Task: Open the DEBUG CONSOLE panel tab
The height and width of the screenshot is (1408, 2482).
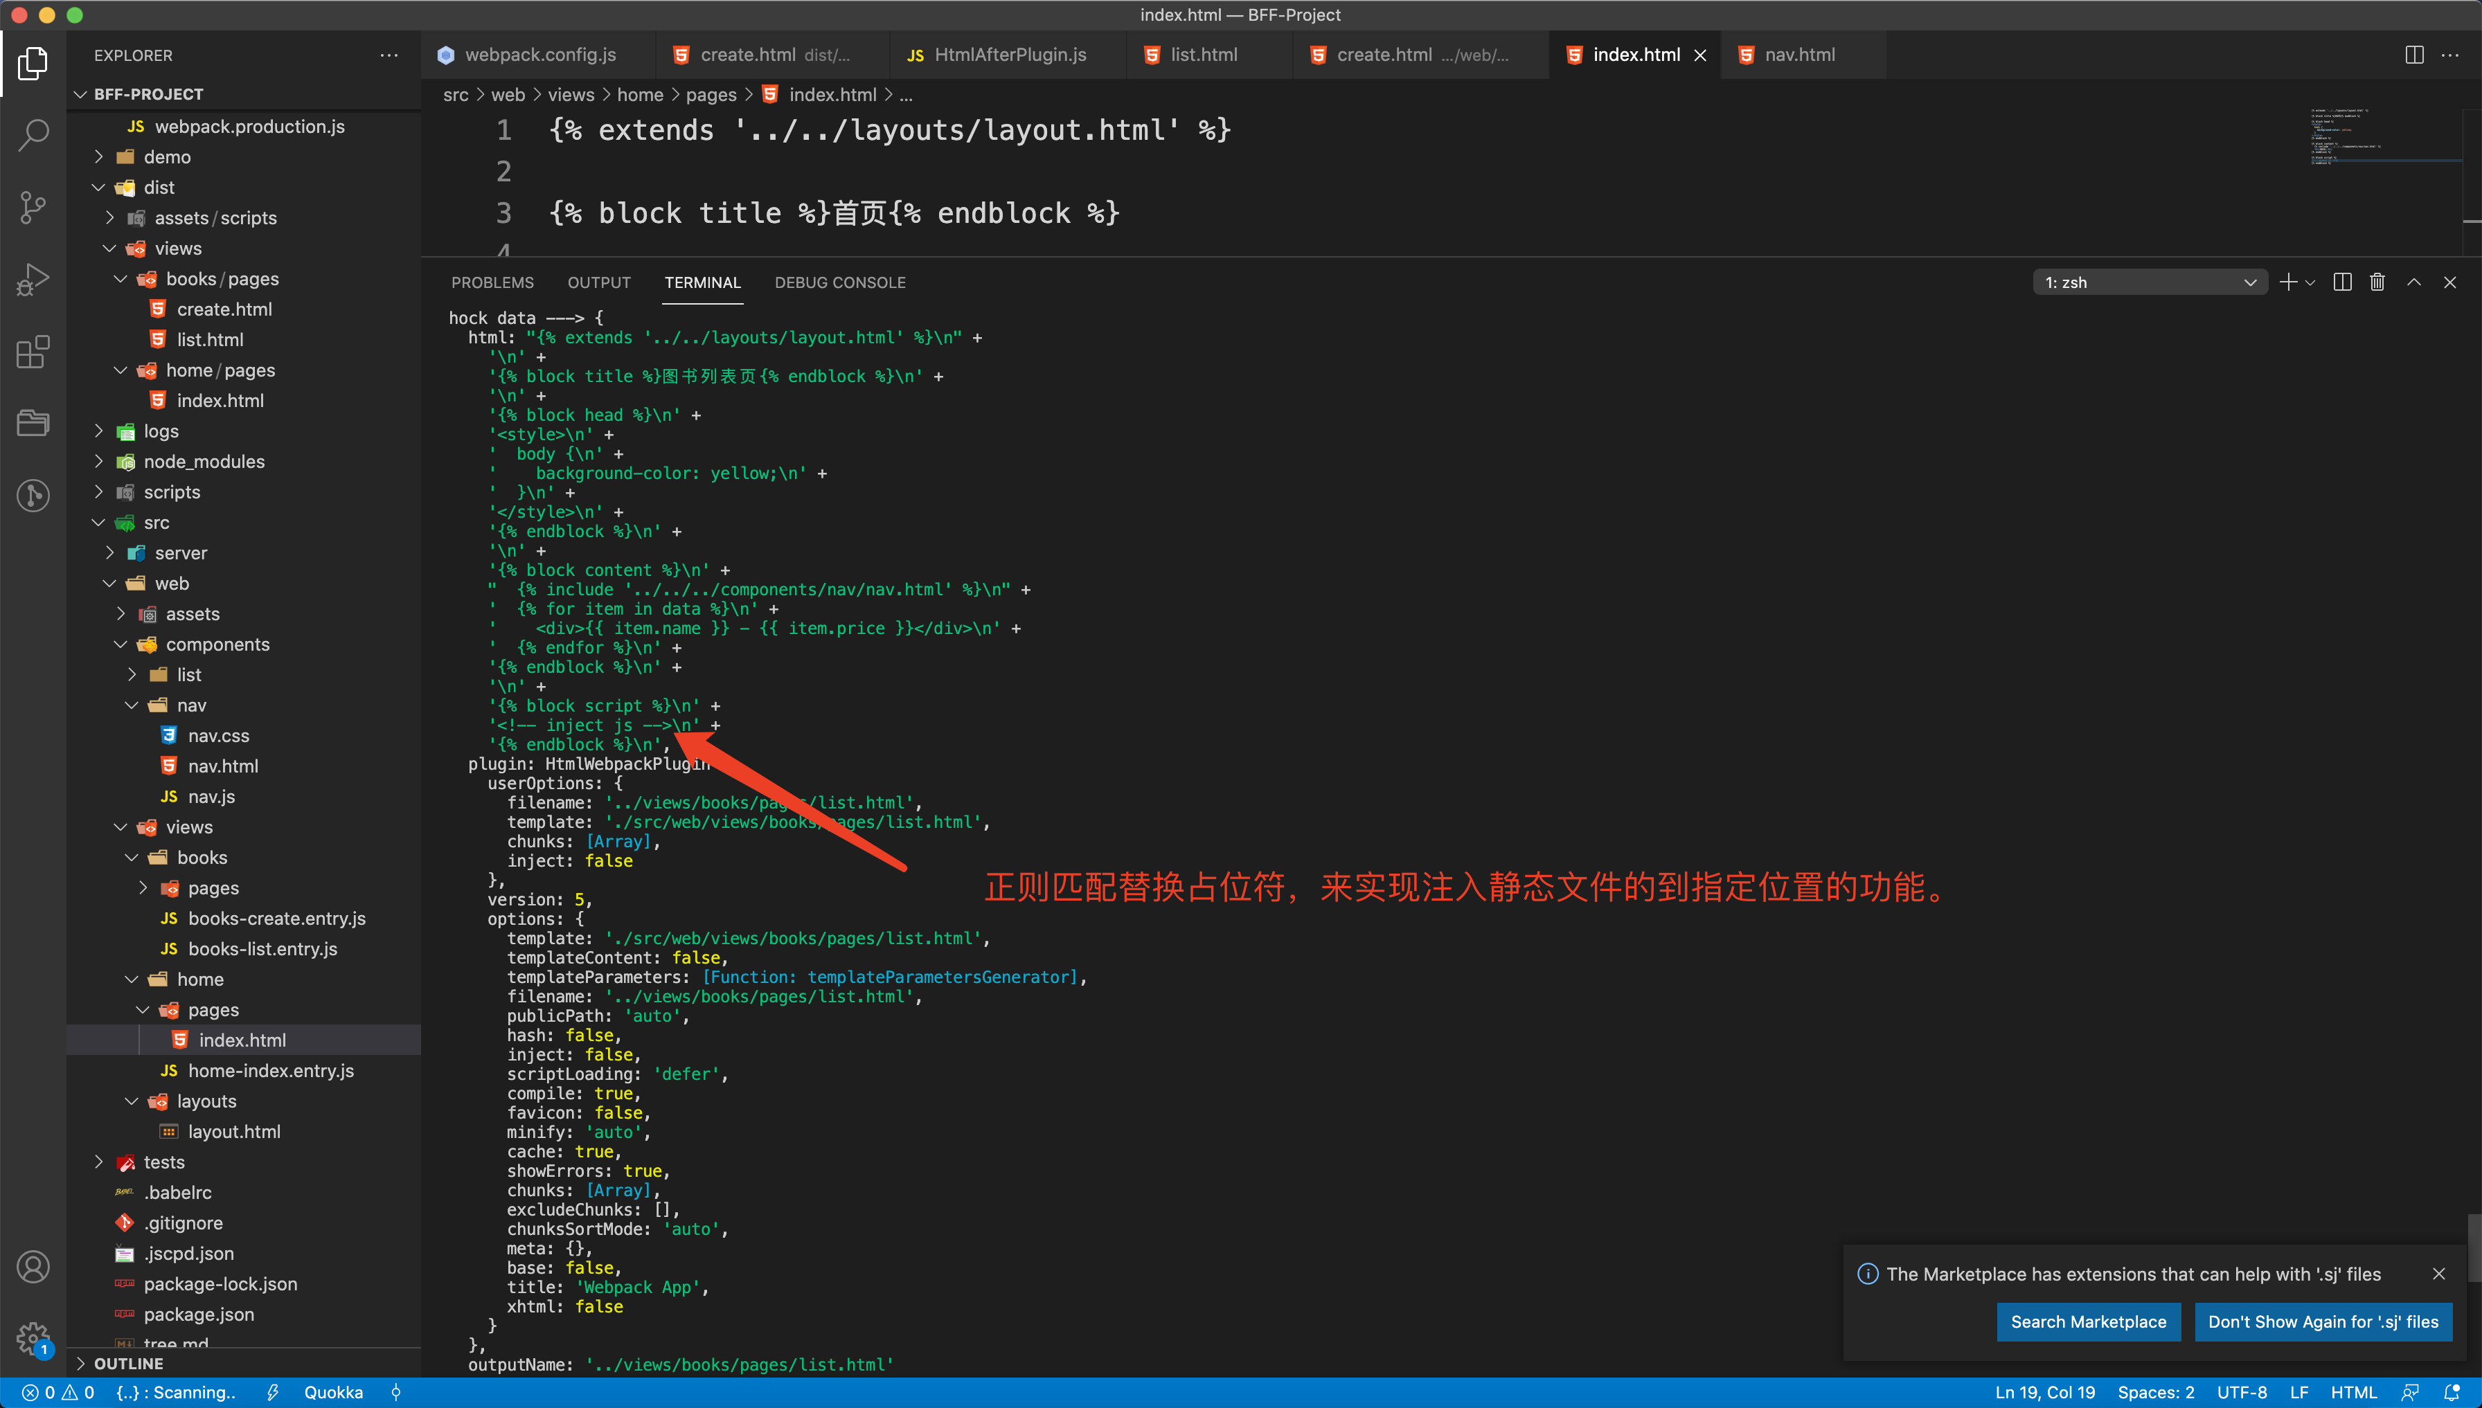Action: [x=839, y=282]
